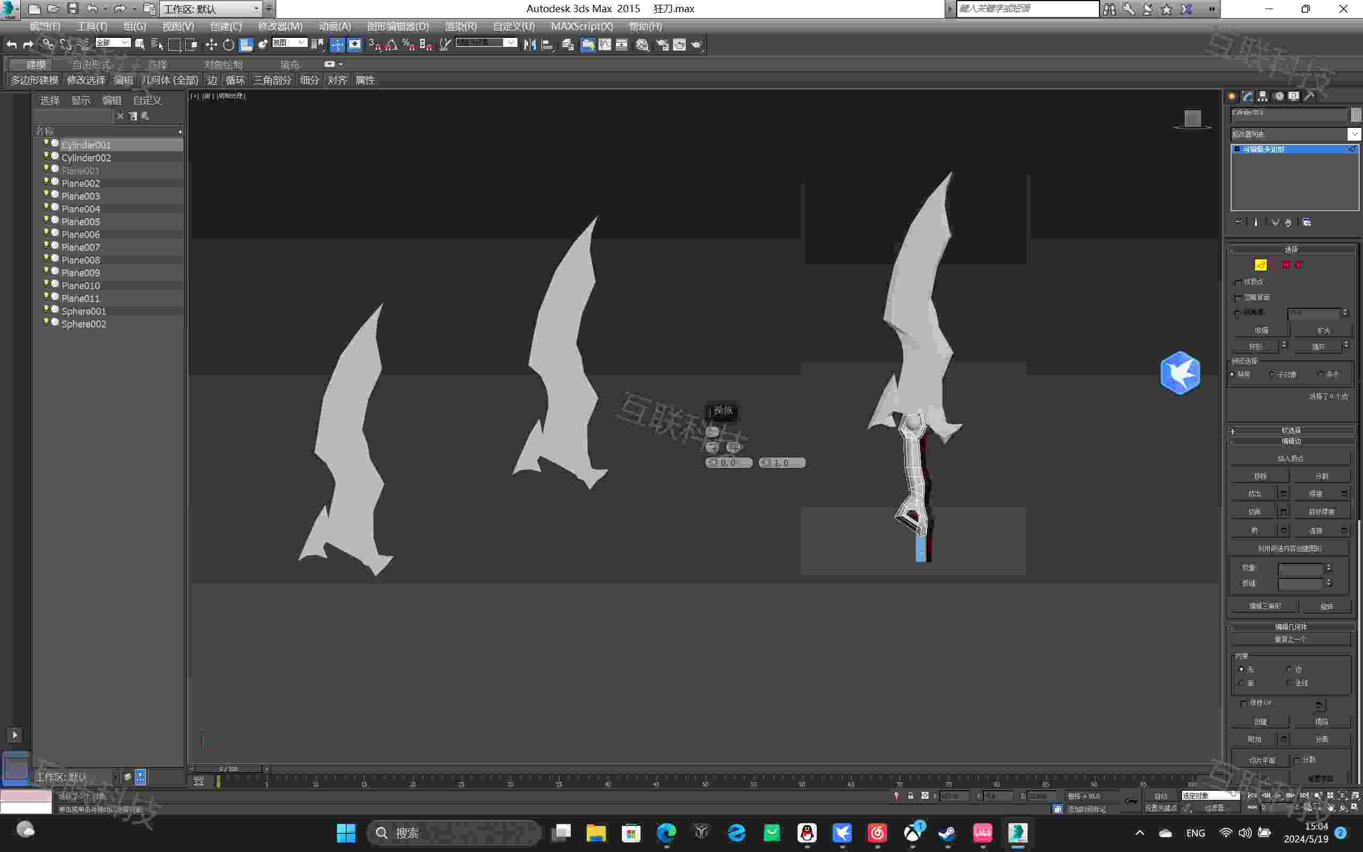Viewport: 1363px width, 852px height.
Task: Click the Undo arrow in main toolbar
Action: pyautogui.click(x=12, y=45)
